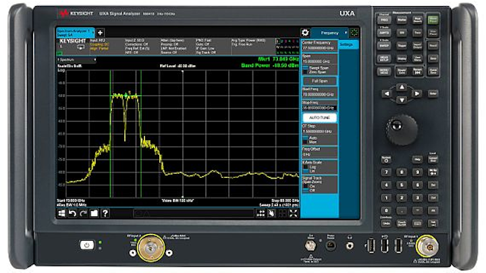This screenshot has width=486, height=273.
Task: Click the Start Freq field
Action: 319,92
